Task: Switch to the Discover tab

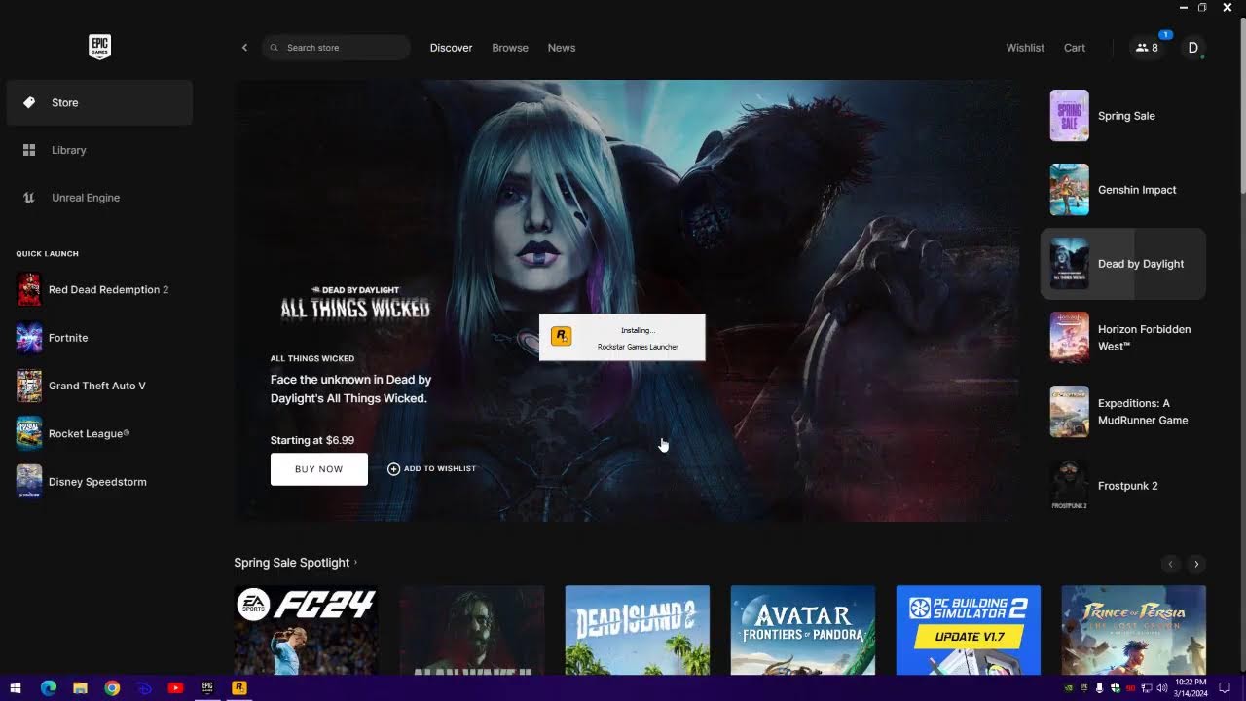Action: (x=451, y=48)
